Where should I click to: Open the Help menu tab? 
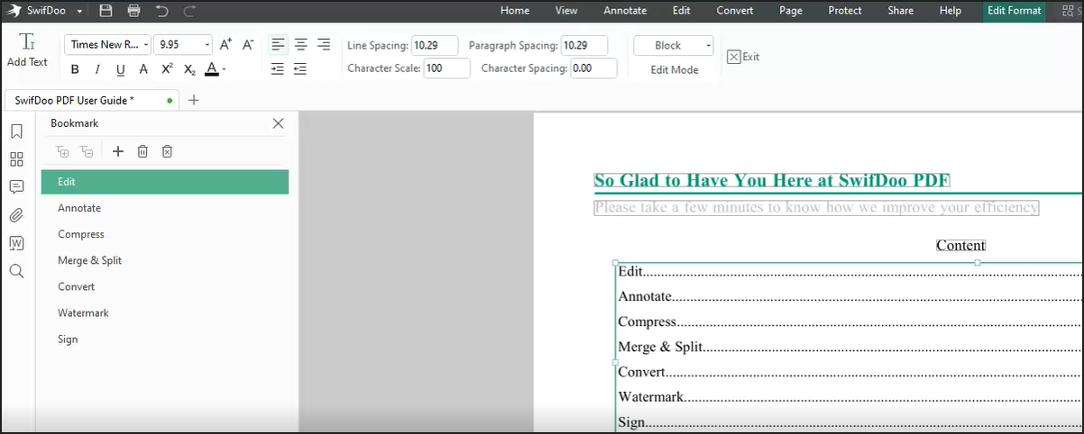coord(951,11)
